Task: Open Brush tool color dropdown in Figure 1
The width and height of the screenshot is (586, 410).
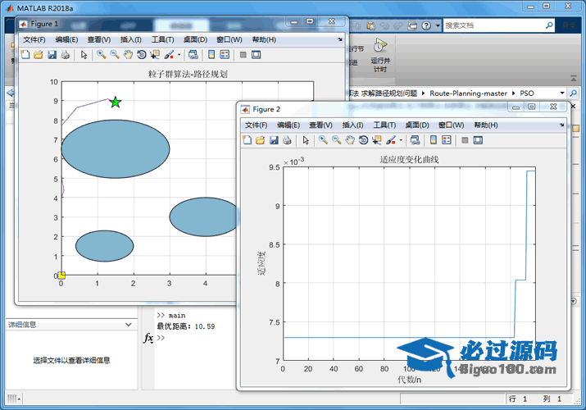Action: (179, 55)
